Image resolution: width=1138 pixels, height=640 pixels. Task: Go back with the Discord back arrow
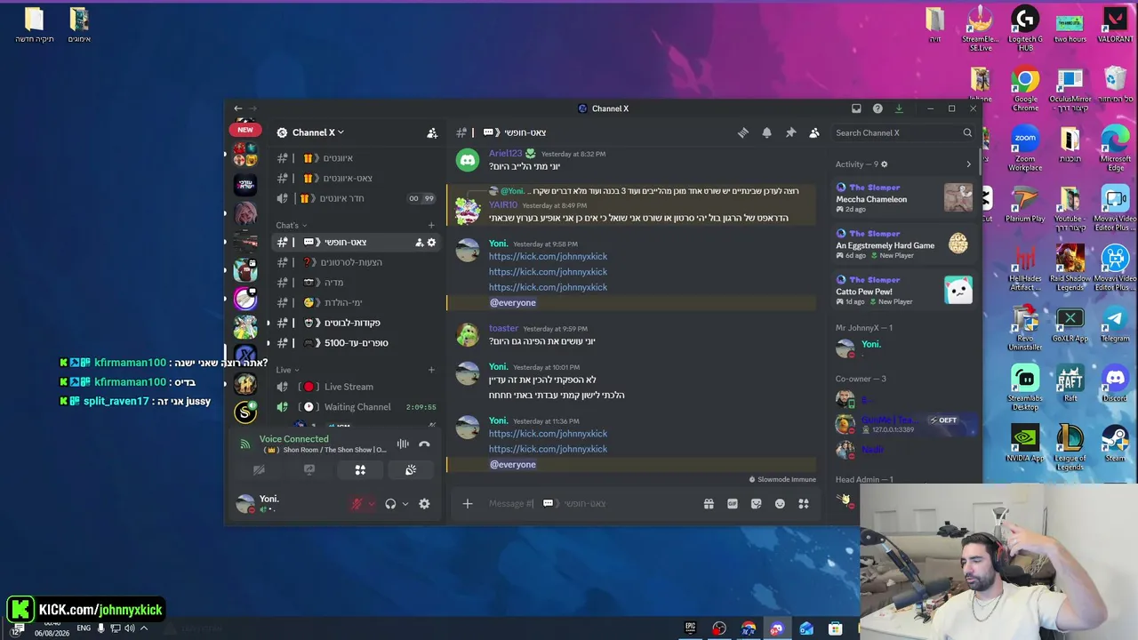click(x=237, y=108)
